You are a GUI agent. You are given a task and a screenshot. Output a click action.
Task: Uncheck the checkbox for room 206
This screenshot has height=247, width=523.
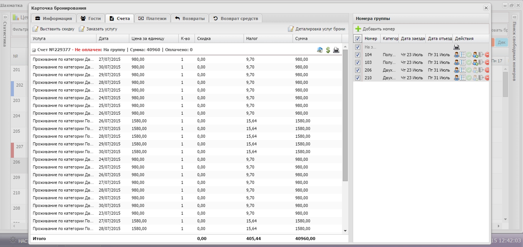tap(358, 70)
